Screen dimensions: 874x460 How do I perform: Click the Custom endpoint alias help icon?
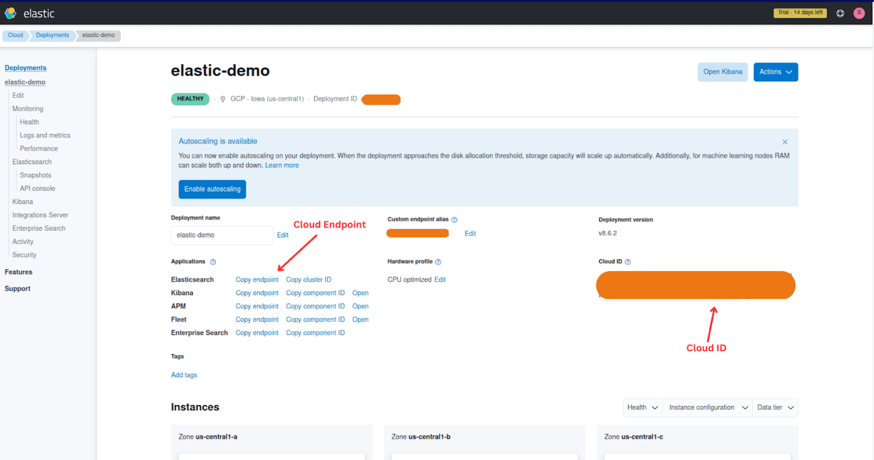(x=454, y=219)
